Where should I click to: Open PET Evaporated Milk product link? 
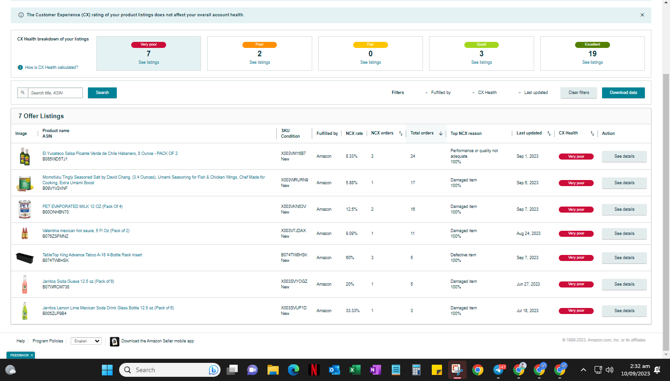click(82, 207)
